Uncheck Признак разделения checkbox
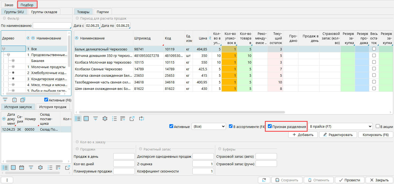 click(270, 126)
